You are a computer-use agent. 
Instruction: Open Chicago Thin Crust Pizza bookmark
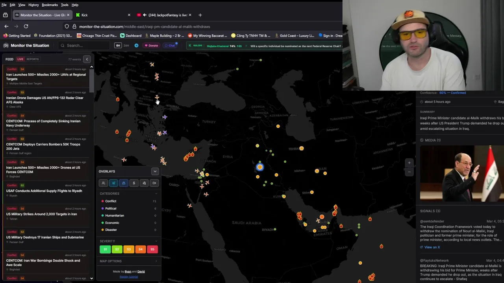point(96,35)
